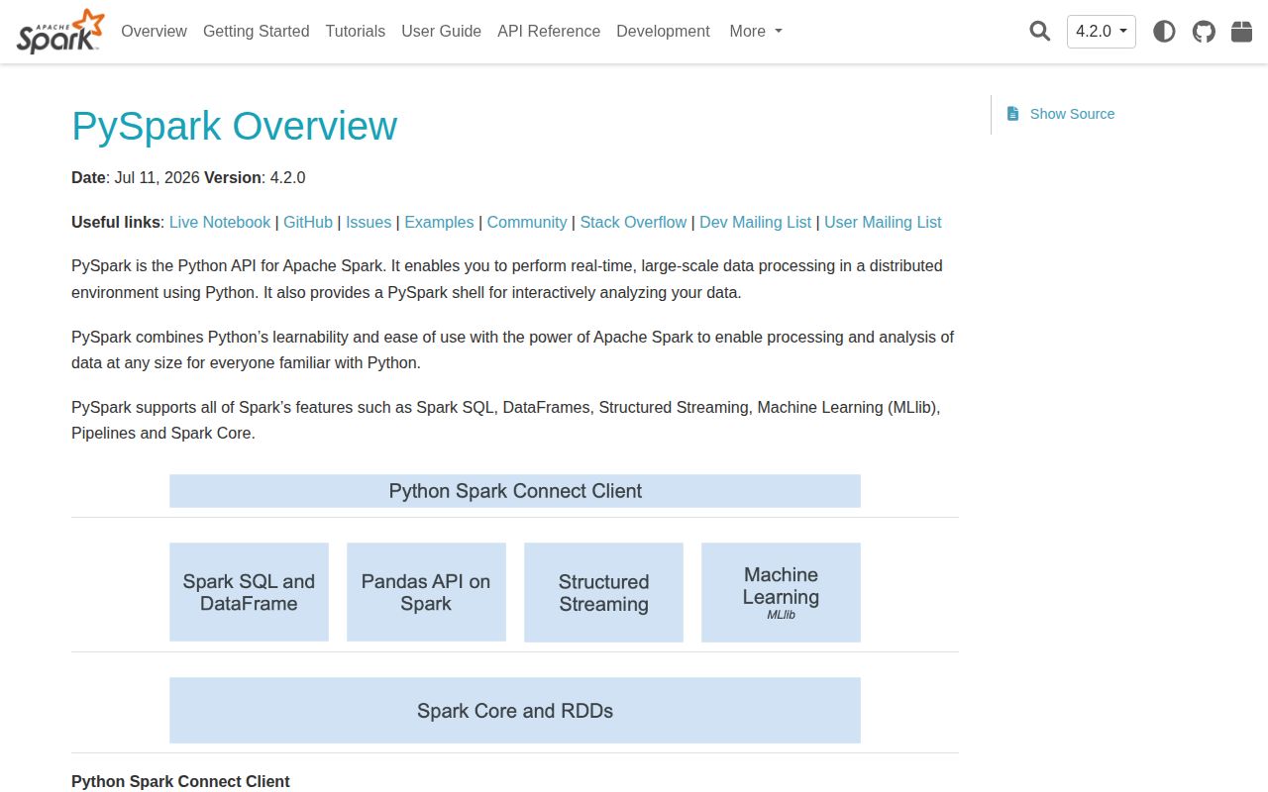Open the User Mailing List link
Screen dimensions: 1268x792
[883, 222]
